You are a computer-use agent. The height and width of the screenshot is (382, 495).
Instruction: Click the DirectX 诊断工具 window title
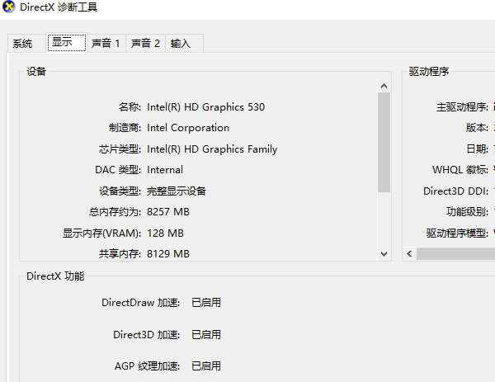[59, 7]
